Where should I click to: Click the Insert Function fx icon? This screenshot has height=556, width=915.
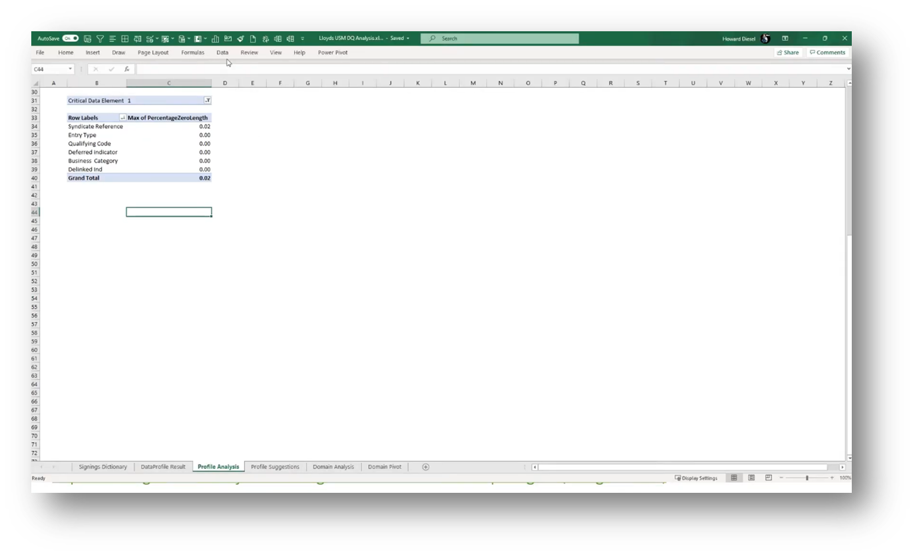pos(127,69)
